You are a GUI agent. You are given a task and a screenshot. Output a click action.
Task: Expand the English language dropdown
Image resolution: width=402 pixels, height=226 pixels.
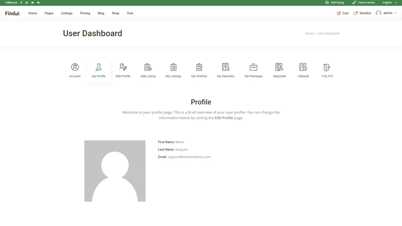click(389, 3)
